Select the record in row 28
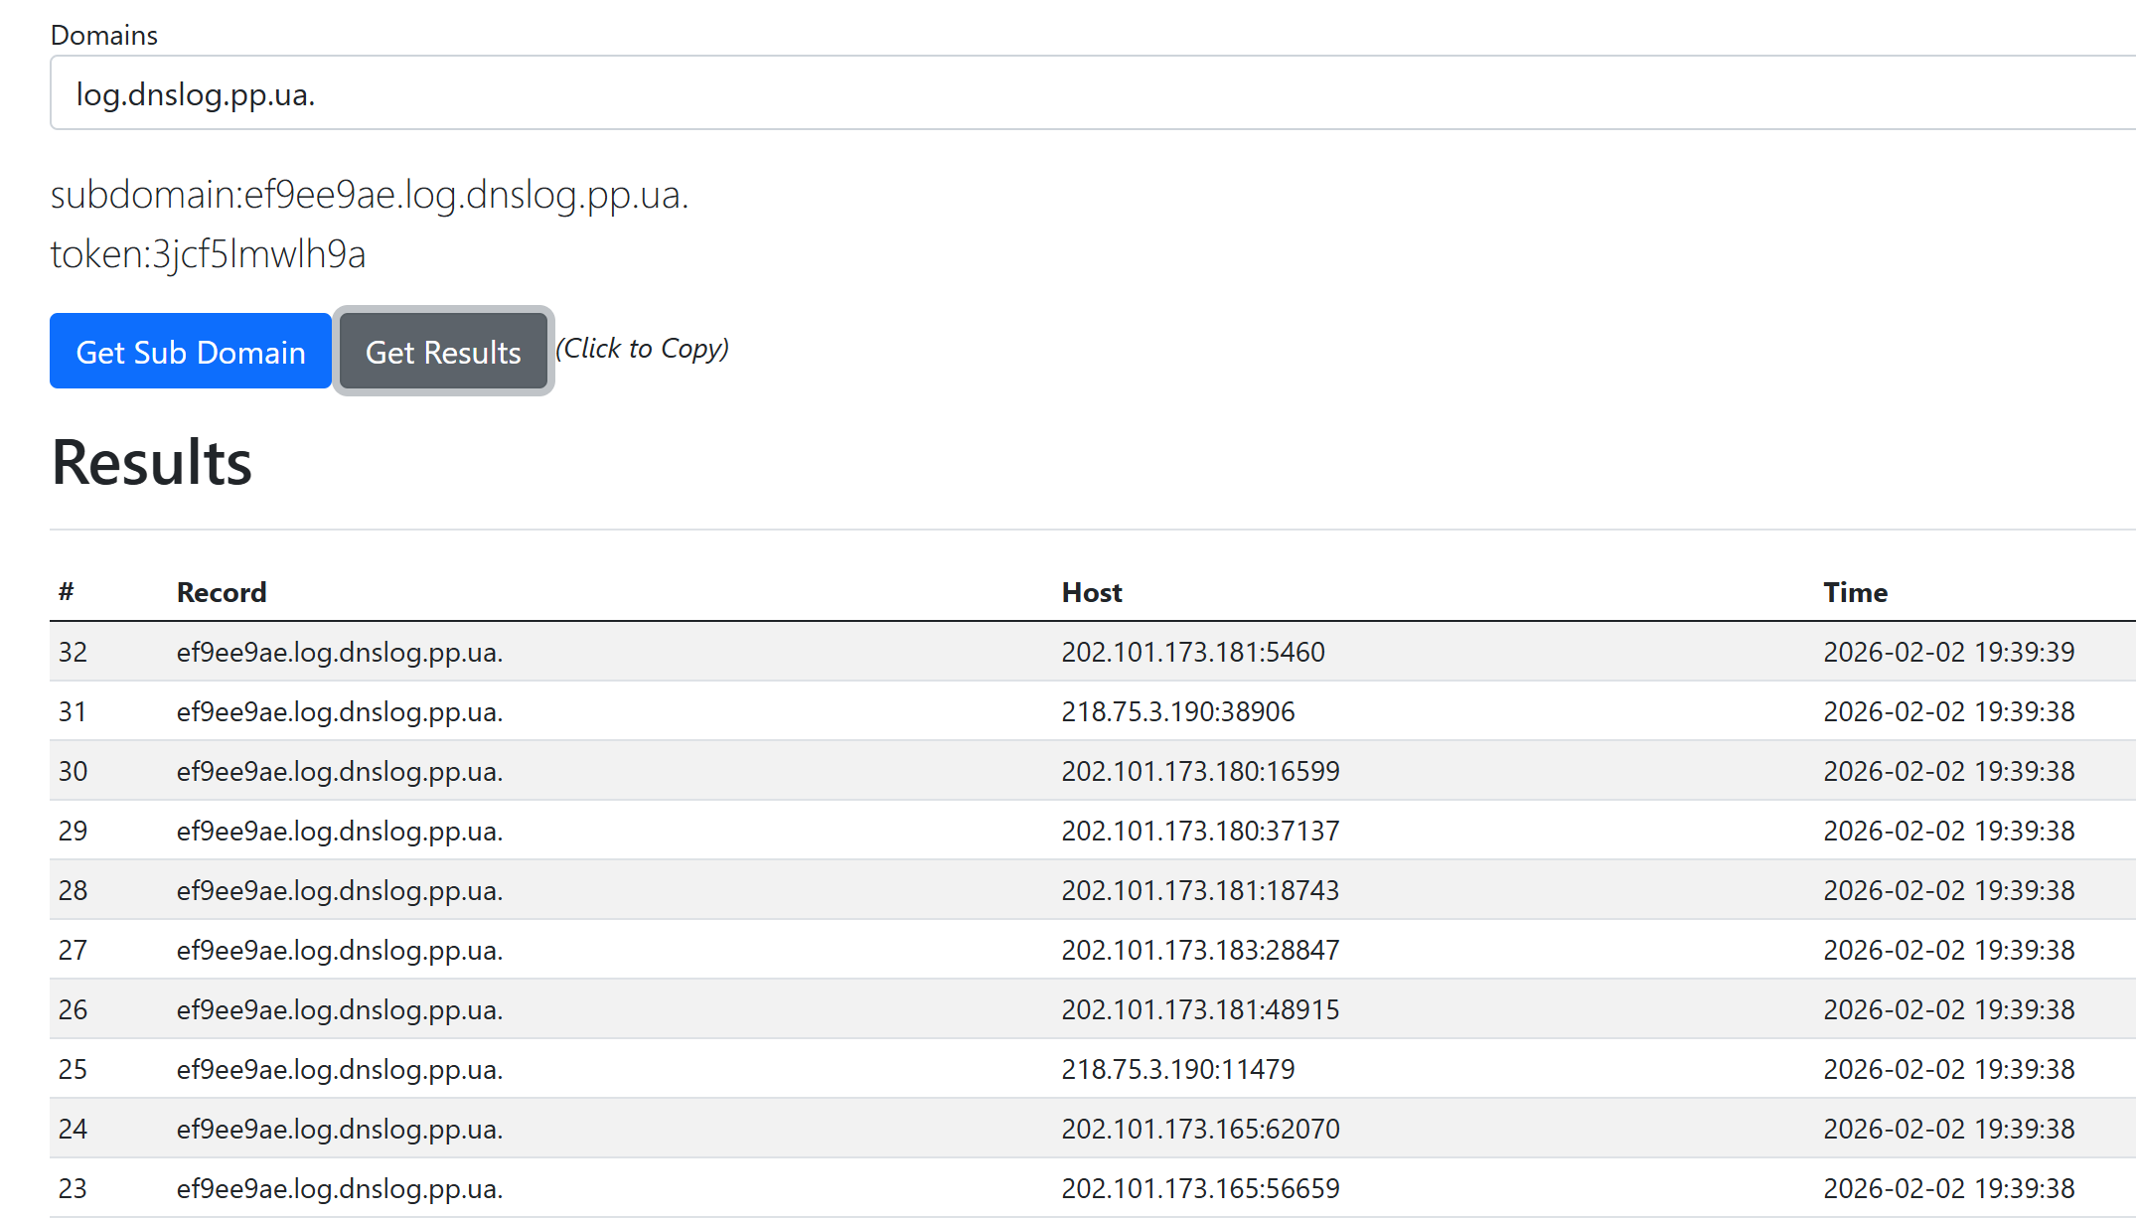 pos(339,890)
